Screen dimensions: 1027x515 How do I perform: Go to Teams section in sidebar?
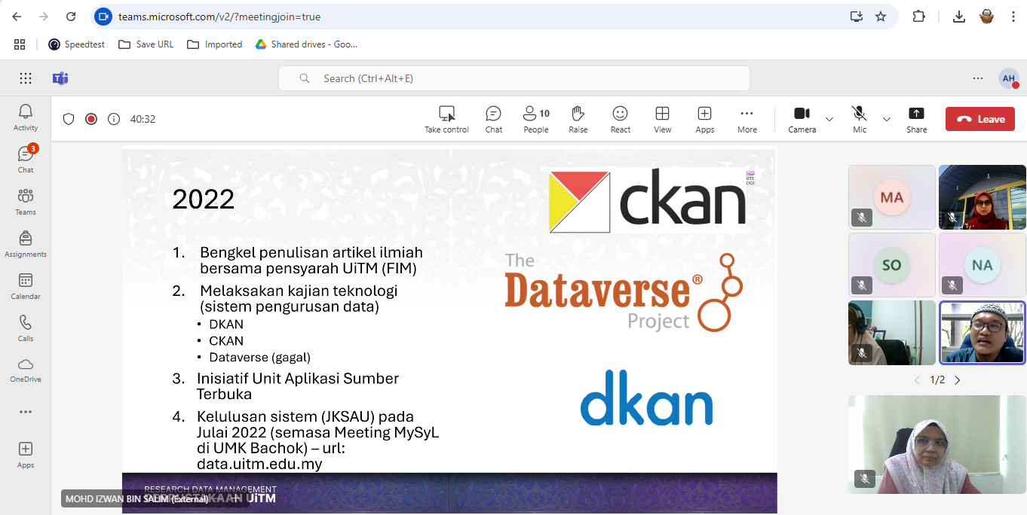pos(26,201)
